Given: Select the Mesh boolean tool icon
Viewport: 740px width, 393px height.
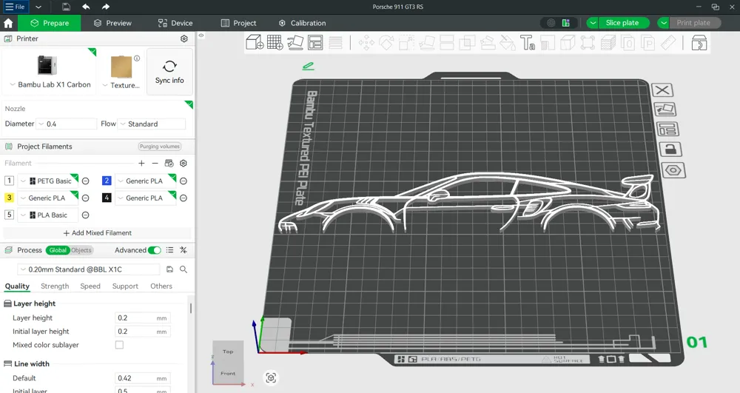Looking at the screenshot, I should coord(467,43).
